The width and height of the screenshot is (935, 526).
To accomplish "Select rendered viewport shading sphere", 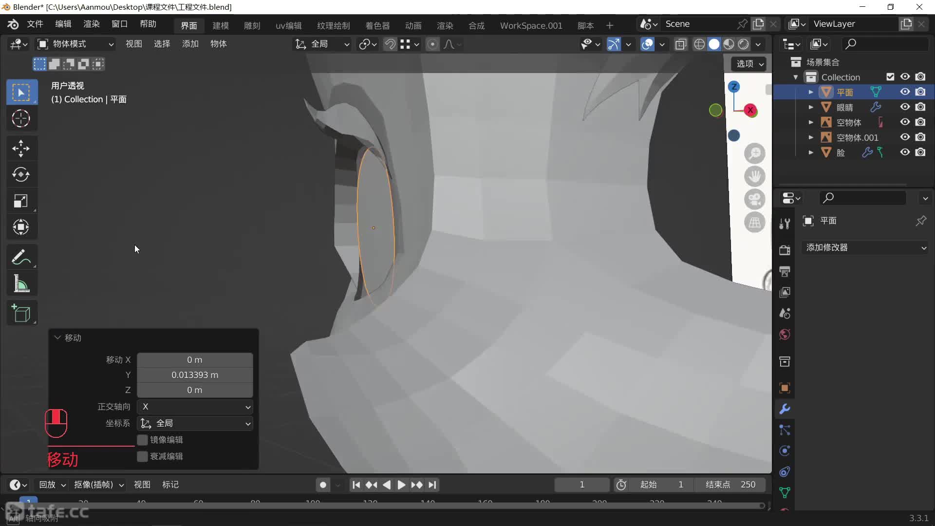I will [743, 44].
